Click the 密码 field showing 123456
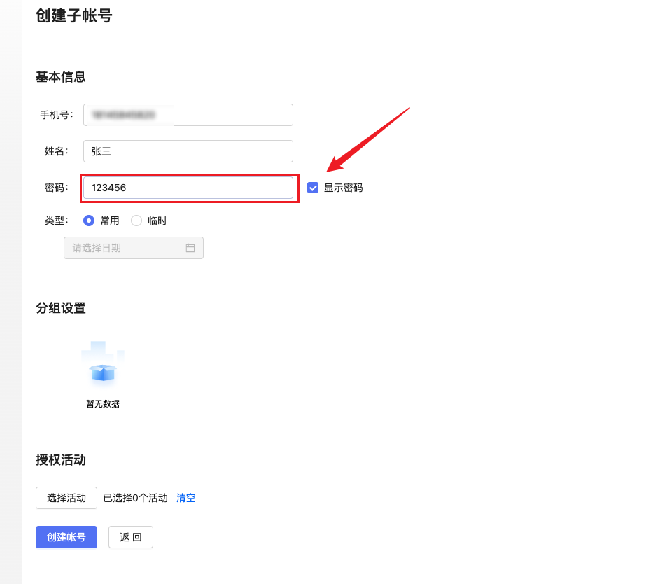651x584 pixels. click(188, 188)
